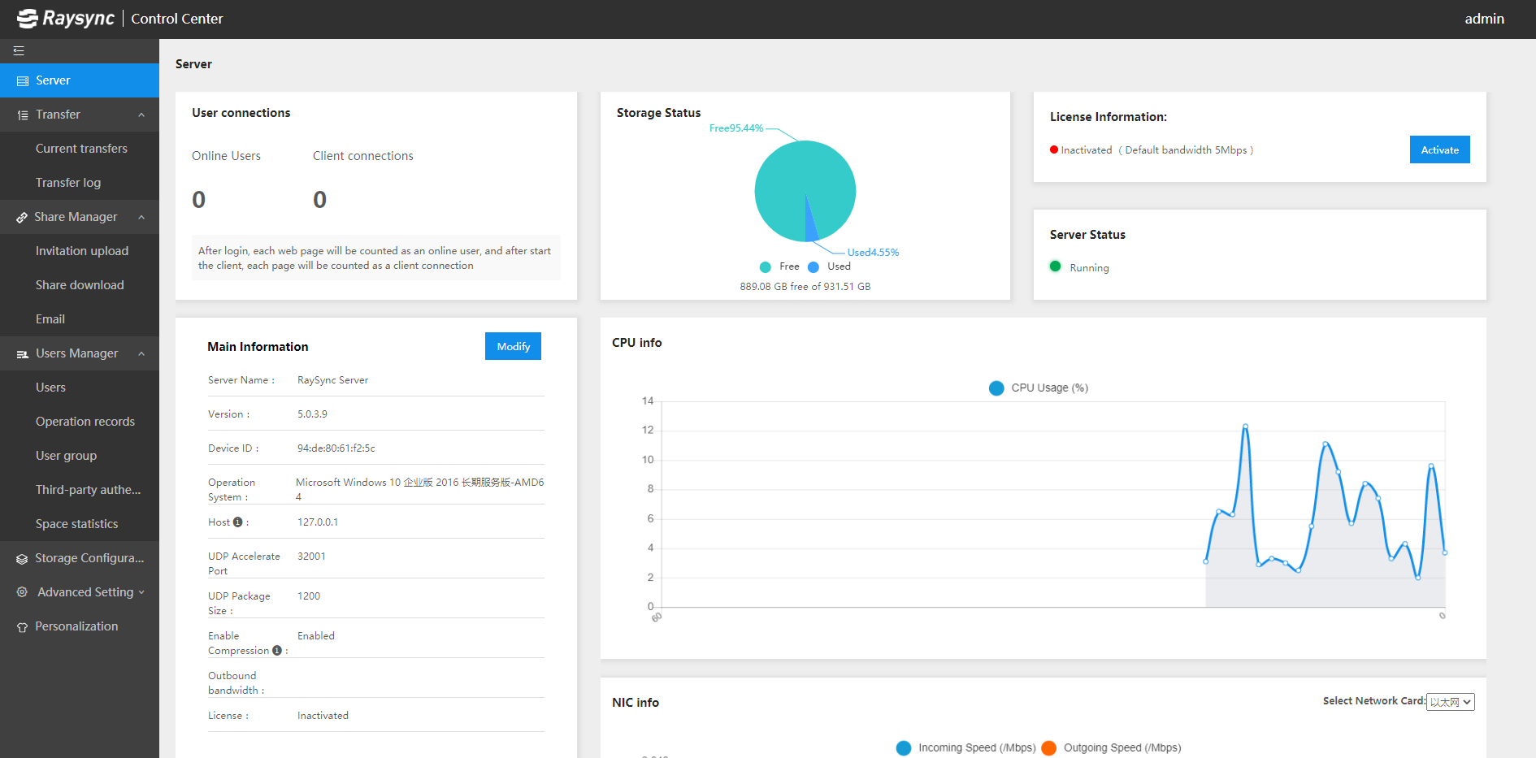This screenshot has height=758, width=1536.
Task: Click the red Inactivated status dot
Action: (1054, 149)
